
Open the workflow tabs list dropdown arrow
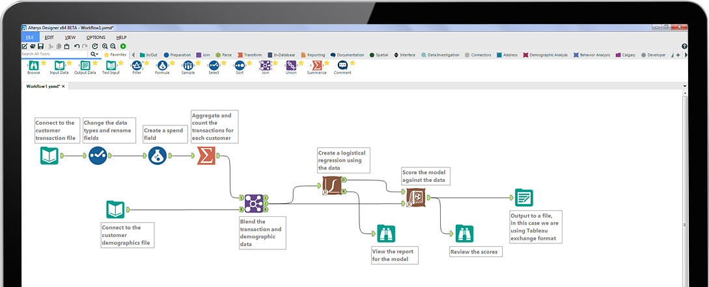click(x=684, y=86)
